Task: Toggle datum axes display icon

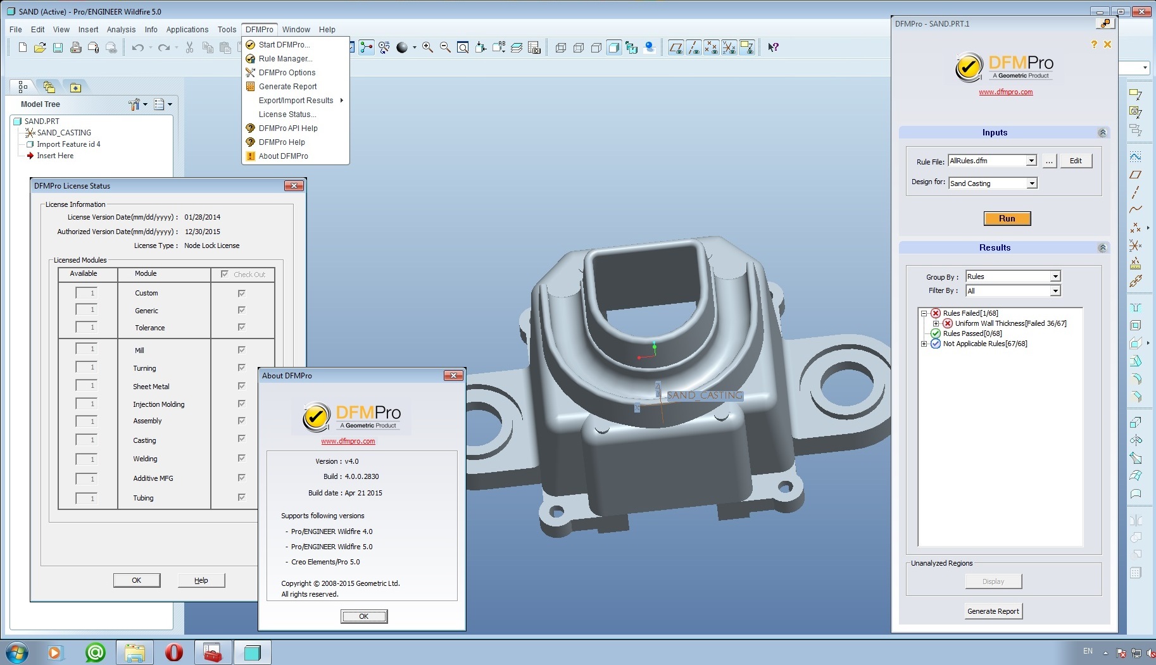Action: pos(693,47)
